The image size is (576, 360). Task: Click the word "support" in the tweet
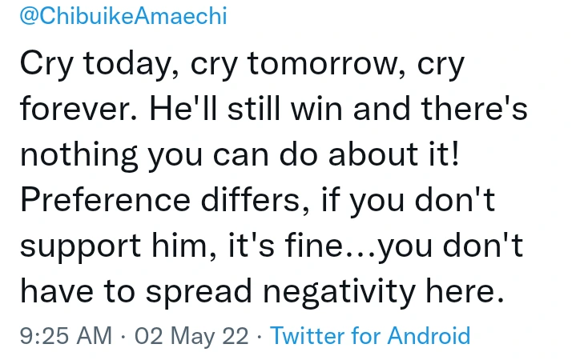(x=75, y=247)
